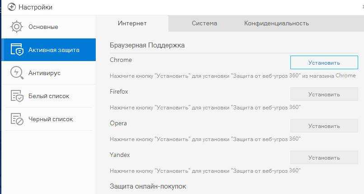Install web protection for Opera

coord(324,126)
